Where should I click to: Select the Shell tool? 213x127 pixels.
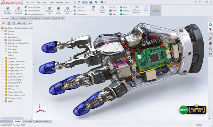113,14
